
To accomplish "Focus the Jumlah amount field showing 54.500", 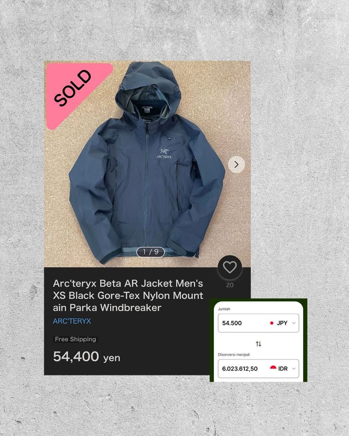I will point(258,323).
